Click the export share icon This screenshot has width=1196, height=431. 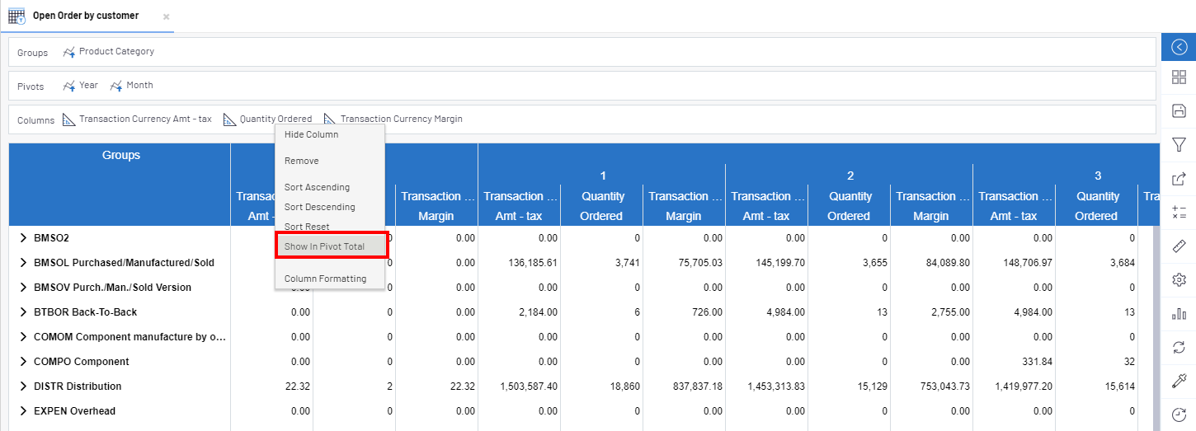[1179, 178]
